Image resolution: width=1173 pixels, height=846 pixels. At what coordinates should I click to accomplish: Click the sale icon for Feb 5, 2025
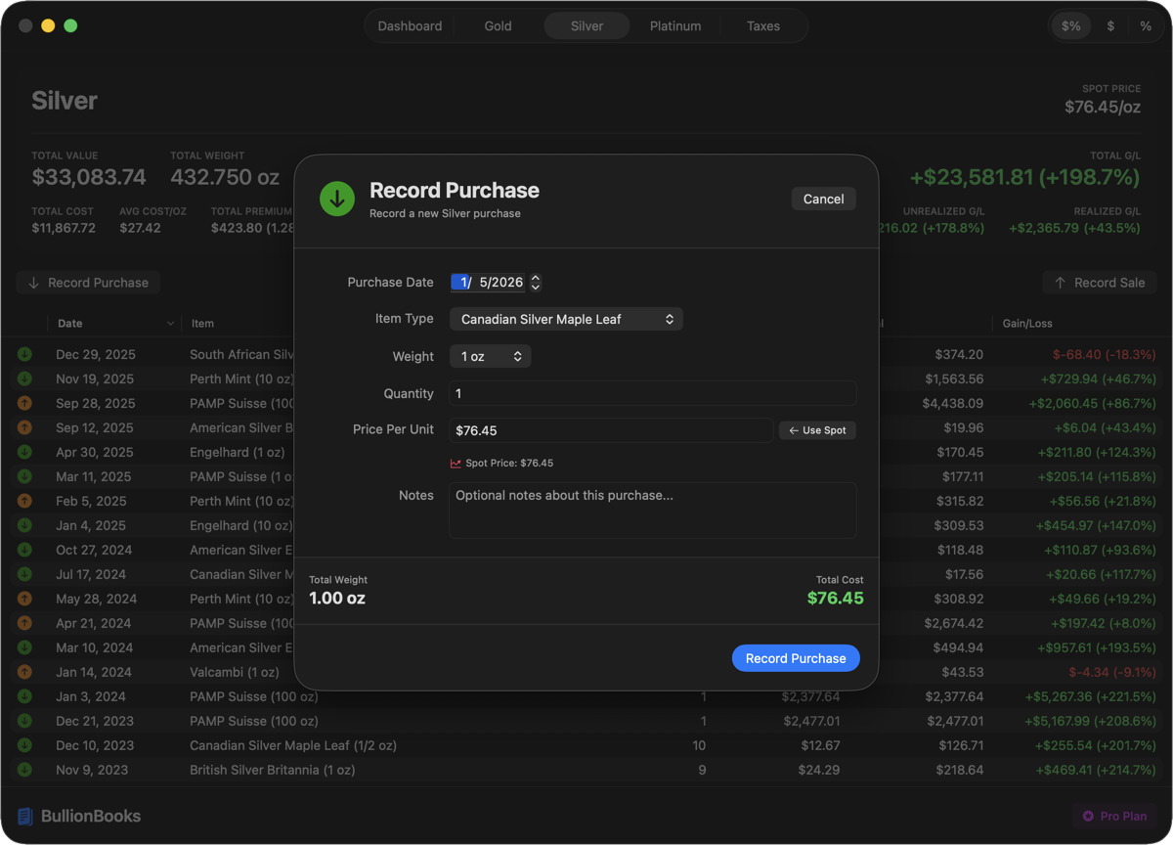24,501
